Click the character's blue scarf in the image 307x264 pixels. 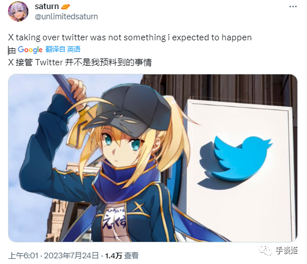pos(125,178)
